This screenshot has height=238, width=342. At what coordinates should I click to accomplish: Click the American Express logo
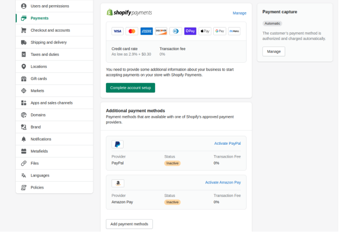(x=147, y=31)
